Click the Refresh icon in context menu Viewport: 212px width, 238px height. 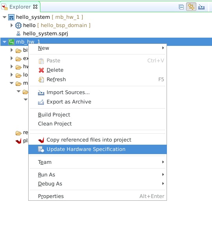click(x=41, y=80)
